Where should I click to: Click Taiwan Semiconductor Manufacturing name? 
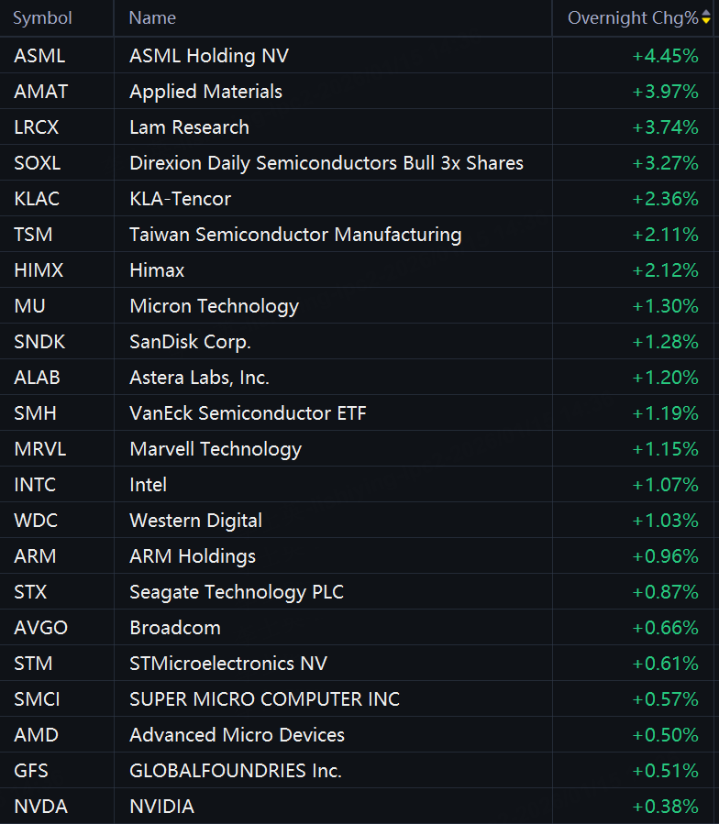pos(295,235)
